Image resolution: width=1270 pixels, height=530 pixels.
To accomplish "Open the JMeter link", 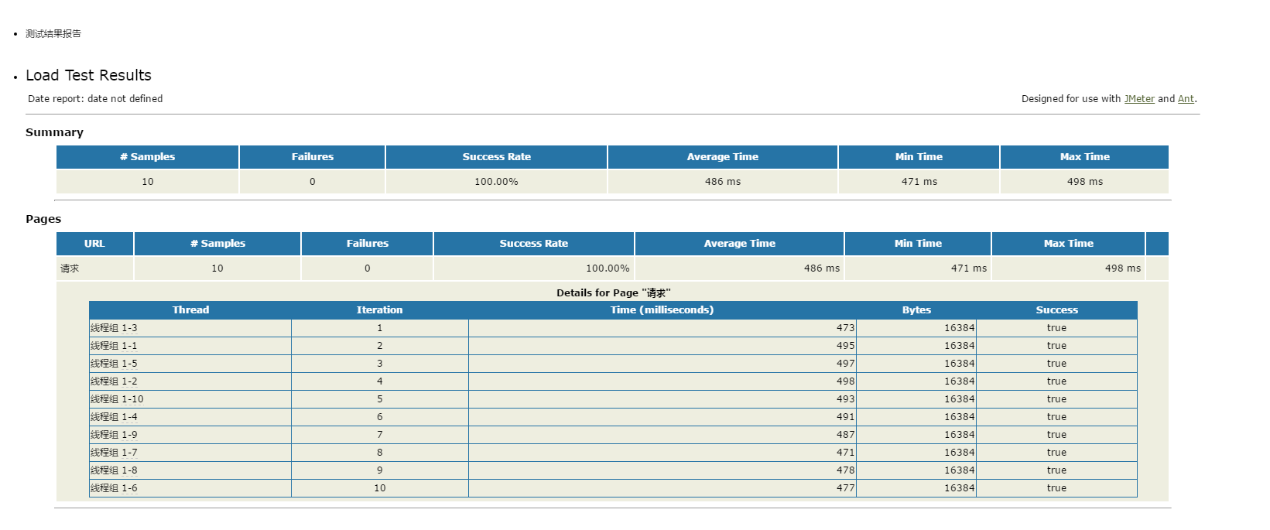I will coord(1139,99).
